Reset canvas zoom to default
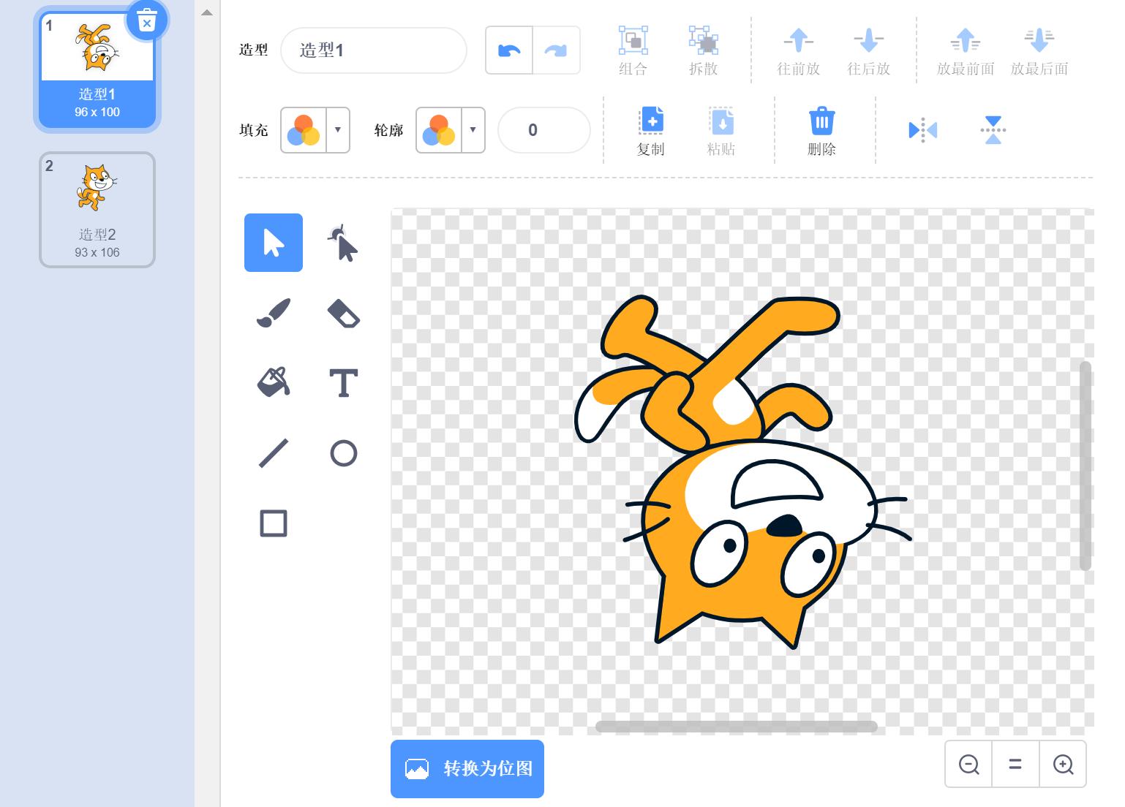This screenshot has width=1125, height=807. [1015, 764]
